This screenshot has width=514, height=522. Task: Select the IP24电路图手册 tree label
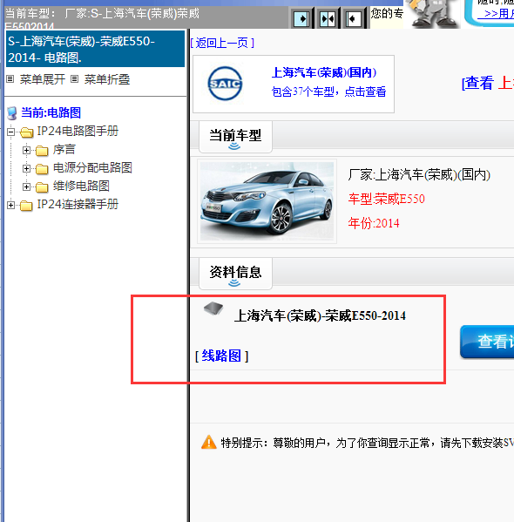(x=78, y=131)
